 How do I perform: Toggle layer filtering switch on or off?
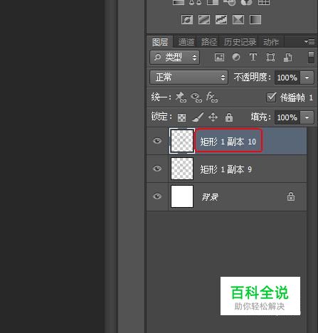(x=311, y=58)
